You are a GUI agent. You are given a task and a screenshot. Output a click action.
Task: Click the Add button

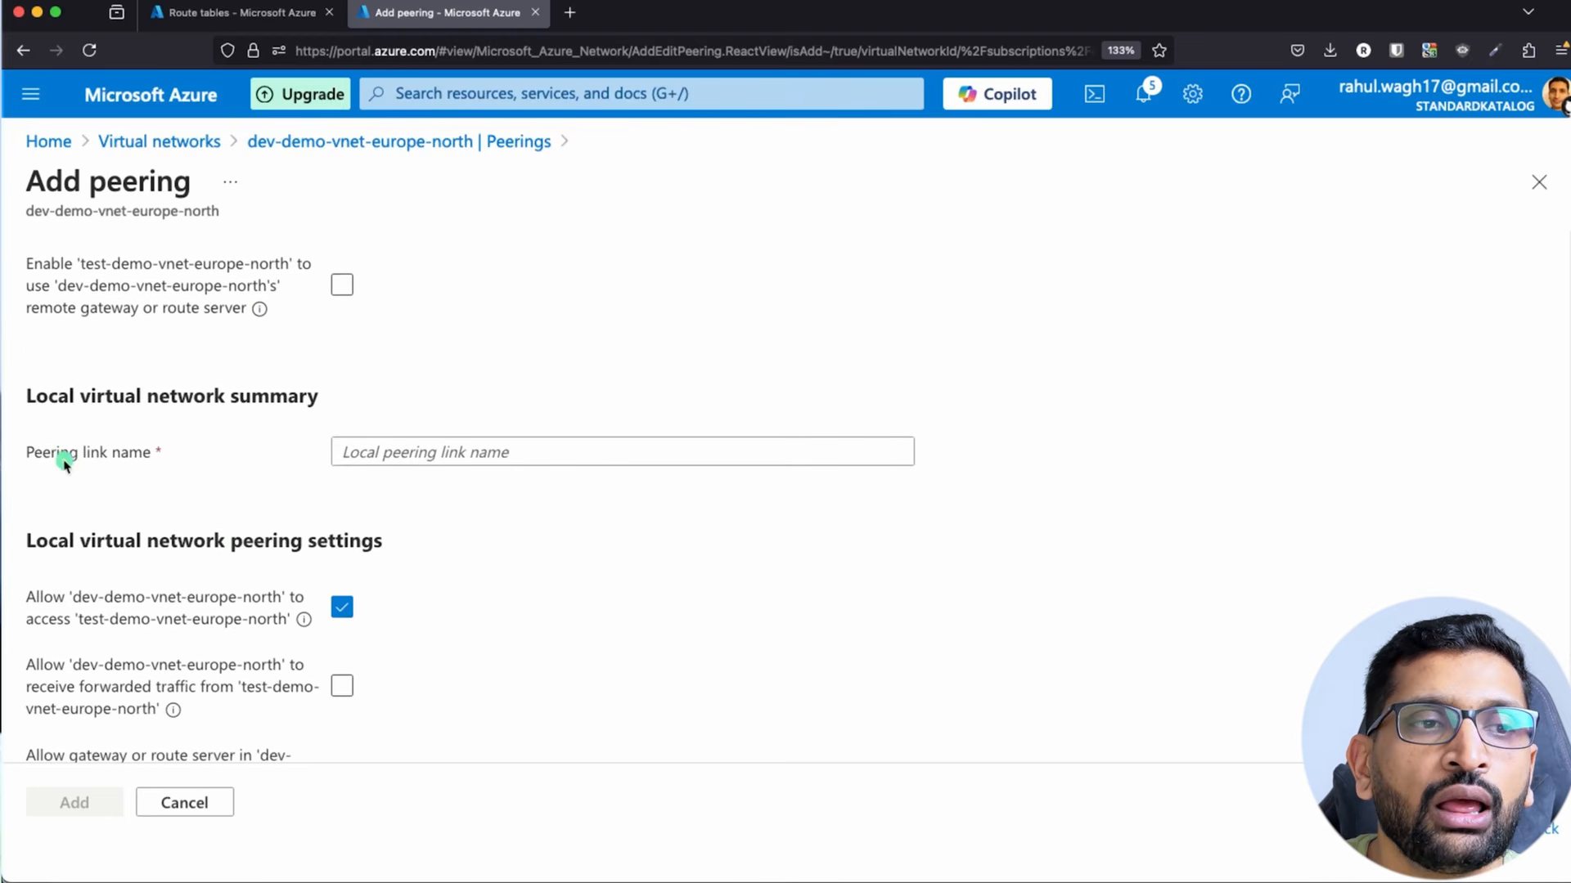coord(74,802)
